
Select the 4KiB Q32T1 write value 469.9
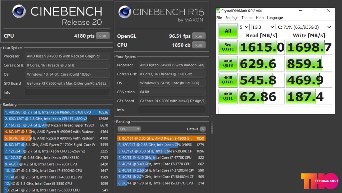pos(309,80)
